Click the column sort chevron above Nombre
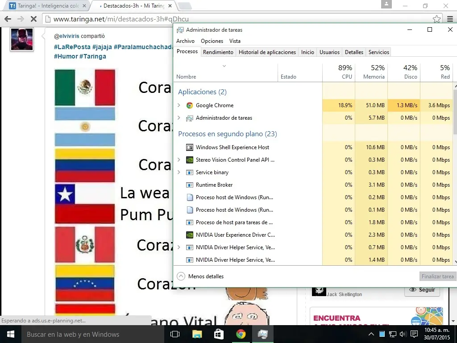Screen dimensions: 457x343 pyautogui.click(x=224, y=66)
